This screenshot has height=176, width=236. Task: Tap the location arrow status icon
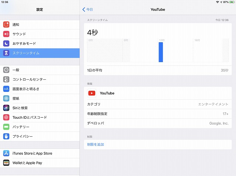coord(221,2)
